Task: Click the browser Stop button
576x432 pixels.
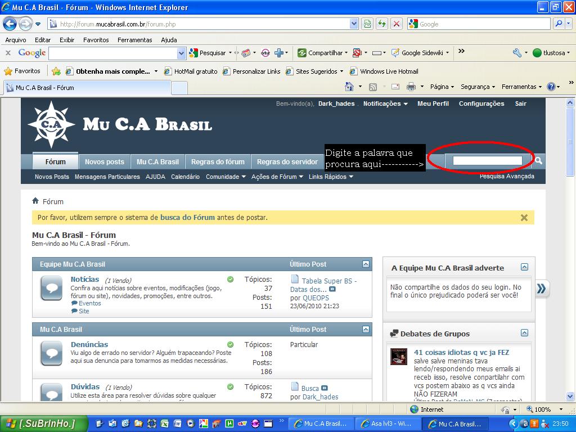Action: [397, 24]
